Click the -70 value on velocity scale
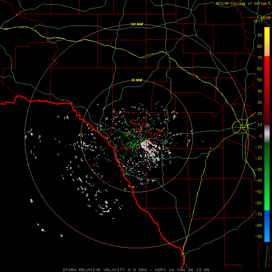The image size is (272, 272). point(258,214)
